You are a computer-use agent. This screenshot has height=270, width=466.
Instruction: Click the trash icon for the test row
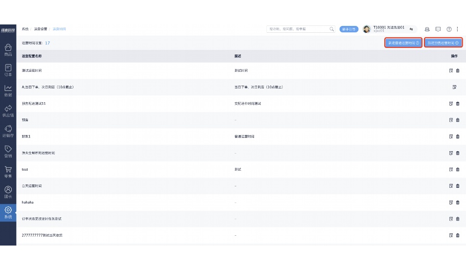click(458, 169)
